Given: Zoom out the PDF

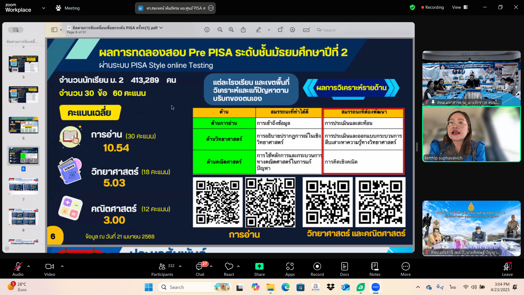Looking at the screenshot, I should [220, 30].
